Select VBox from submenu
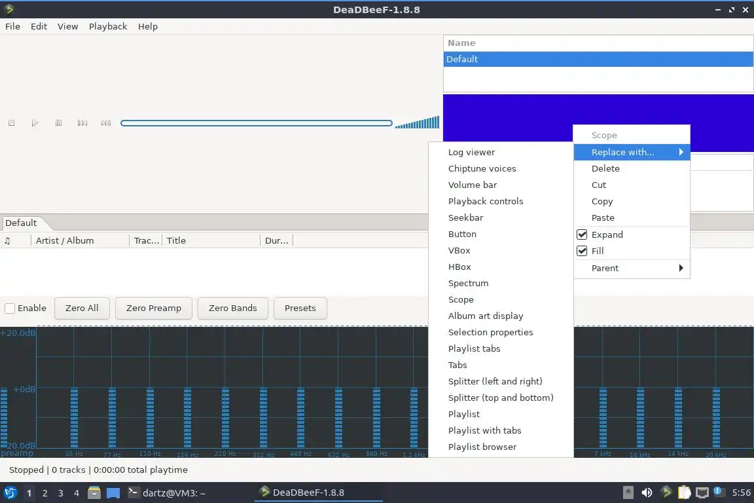754x503 pixels. pyautogui.click(x=501, y=250)
